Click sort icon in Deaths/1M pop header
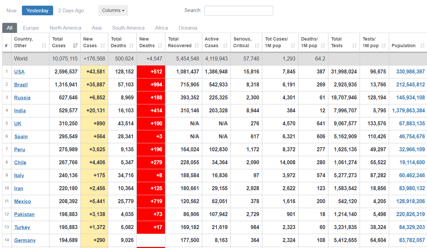Viewport: 427px width, 248px height. tap(323, 46)
